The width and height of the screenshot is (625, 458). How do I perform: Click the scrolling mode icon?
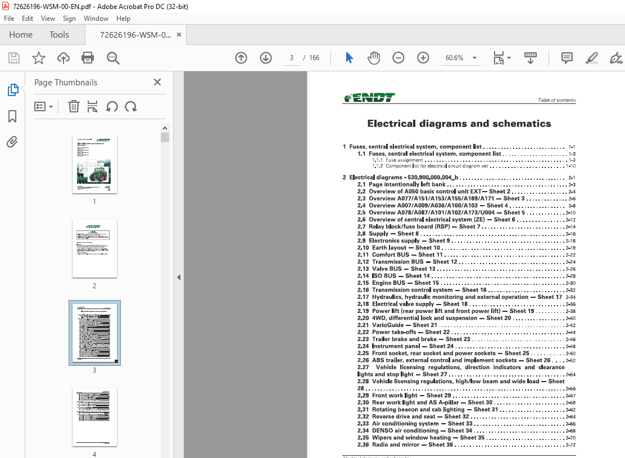pyautogui.click(x=530, y=58)
